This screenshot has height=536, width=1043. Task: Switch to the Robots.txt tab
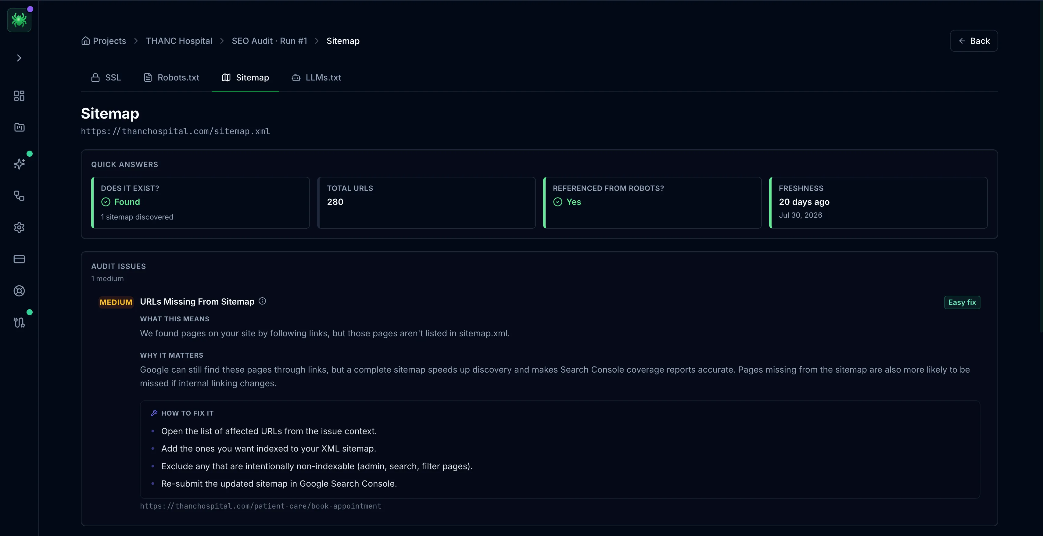coord(172,77)
